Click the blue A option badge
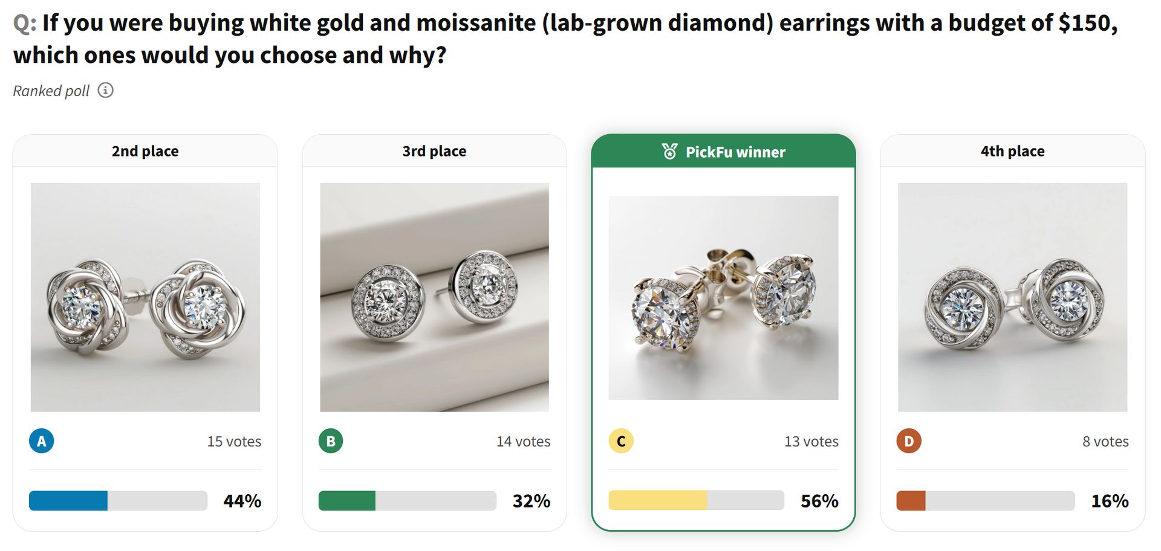This screenshot has width=1161, height=551. coord(42,441)
